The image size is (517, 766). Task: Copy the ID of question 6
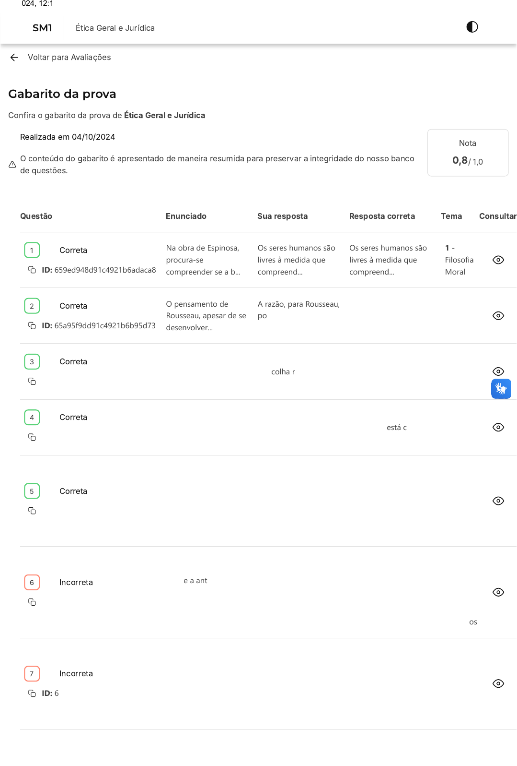pyautogui.click(x=32, y=602)
